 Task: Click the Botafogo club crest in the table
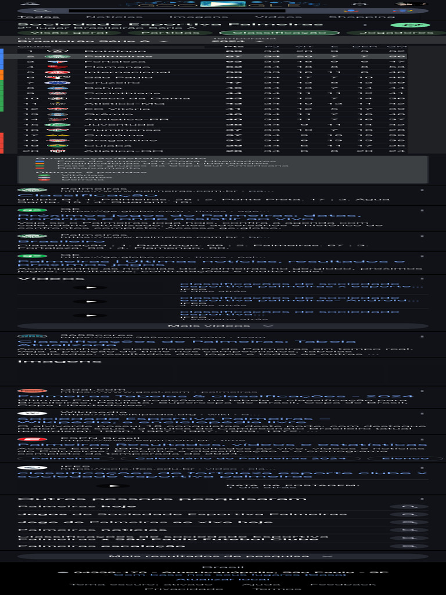[x=57, y=51]
